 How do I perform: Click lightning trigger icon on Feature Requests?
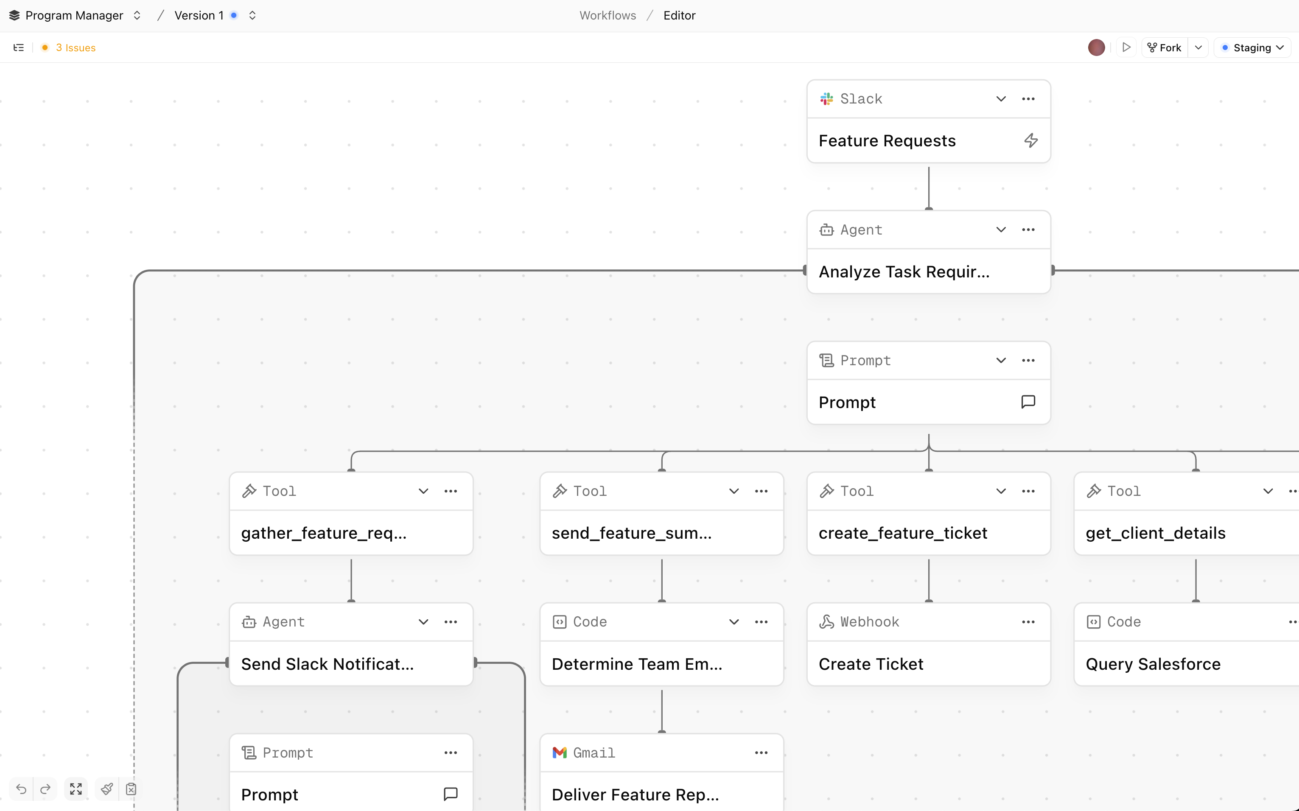pos(1030,140)
